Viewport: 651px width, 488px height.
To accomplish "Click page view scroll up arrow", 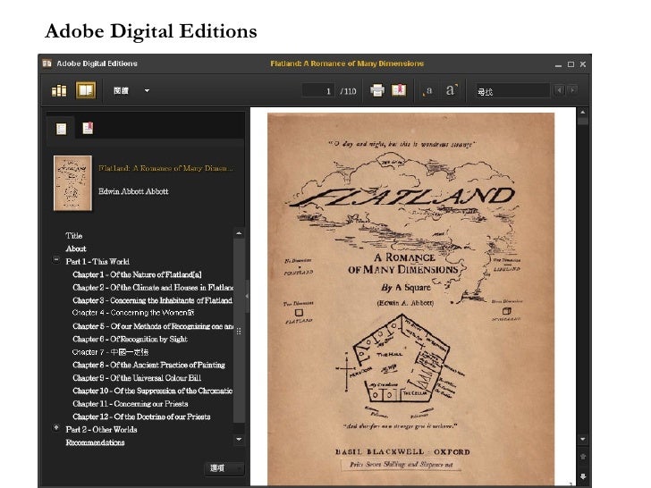I will point(583,112).
